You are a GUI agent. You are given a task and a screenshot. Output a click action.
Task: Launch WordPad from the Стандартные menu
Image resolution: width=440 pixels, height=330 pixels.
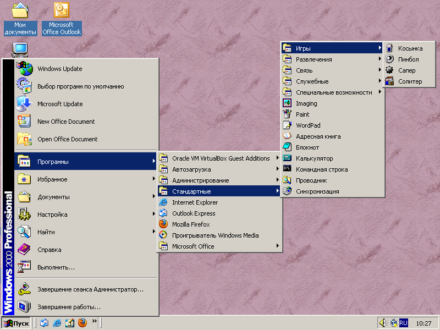[332, 125]
